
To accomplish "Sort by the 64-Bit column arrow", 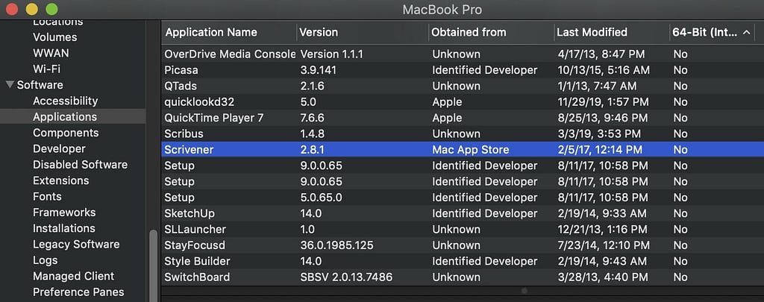I will [x=746, y=33].
